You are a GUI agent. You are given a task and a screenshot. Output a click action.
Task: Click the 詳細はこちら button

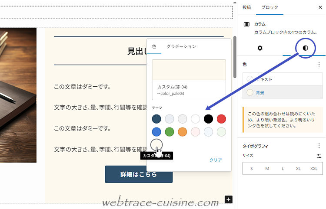[x=139, y=174]
